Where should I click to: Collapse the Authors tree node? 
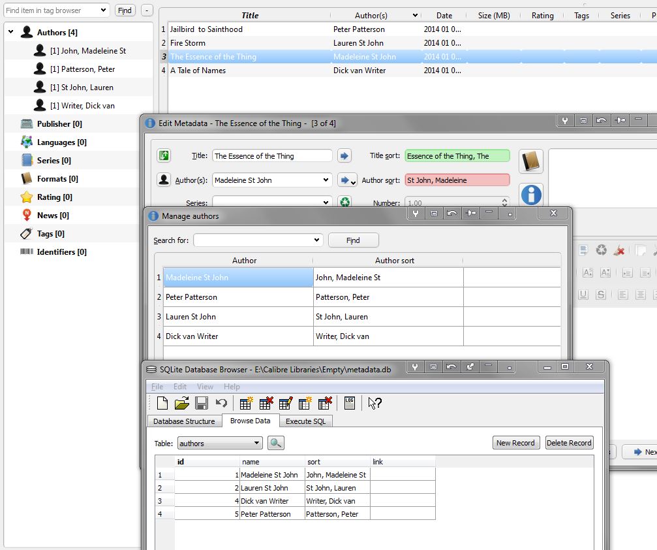tap(11, 32)
